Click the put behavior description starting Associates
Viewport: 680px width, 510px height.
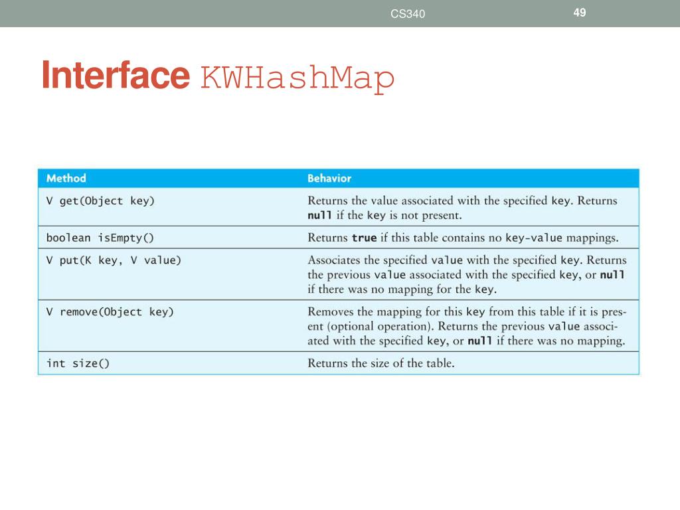click(467, 274)
